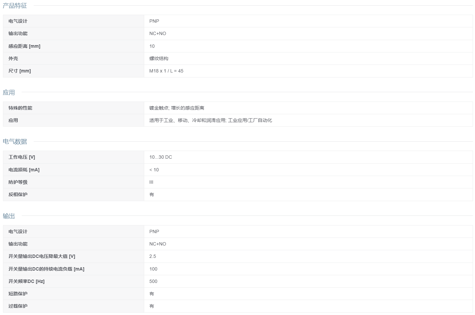Select the 电气设计 label in 输出 section
The height and width of the screenshot is (315, 475).
click(x=18, y=231)
